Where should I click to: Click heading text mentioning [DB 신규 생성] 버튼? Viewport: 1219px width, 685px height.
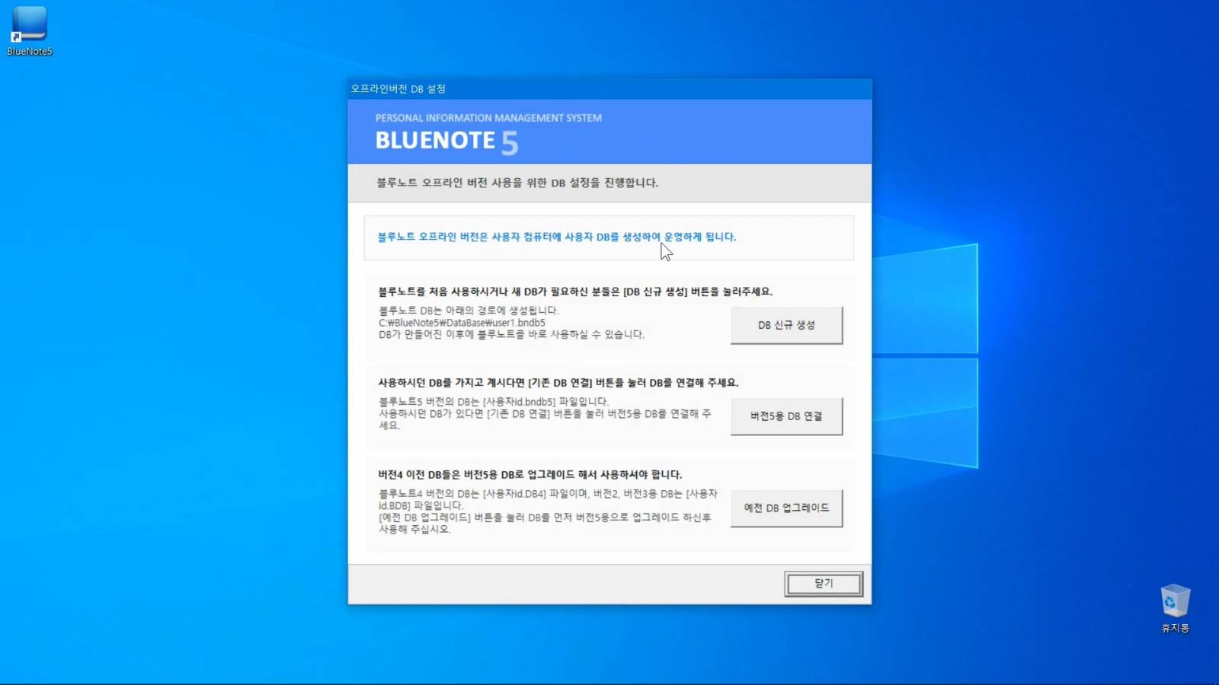(x=575, y=292)
